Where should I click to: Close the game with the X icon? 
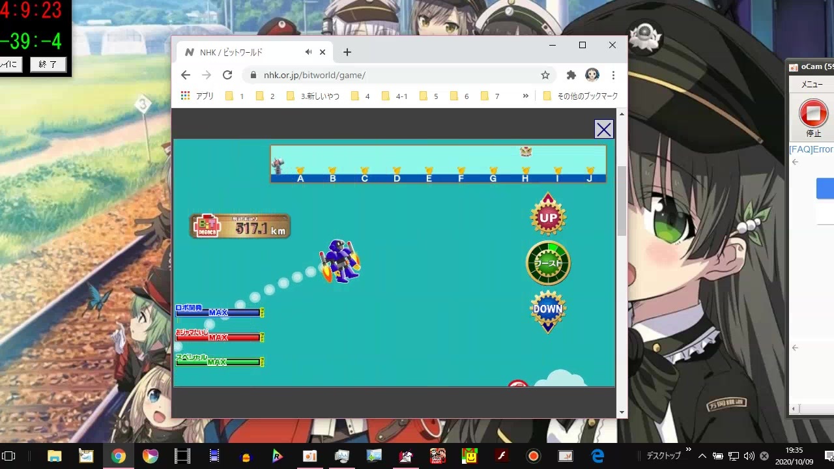tap(603, 130)
